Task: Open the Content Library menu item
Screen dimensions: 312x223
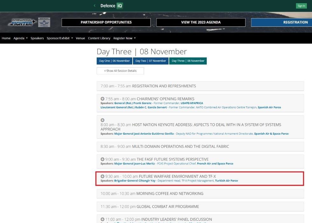Action: (99, 38)
